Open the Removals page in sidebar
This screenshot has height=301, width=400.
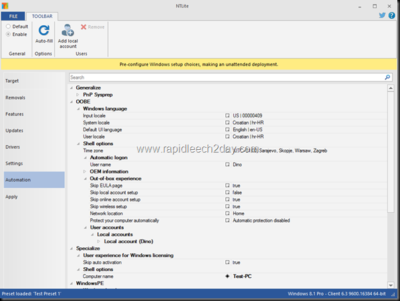pos(34,97)
